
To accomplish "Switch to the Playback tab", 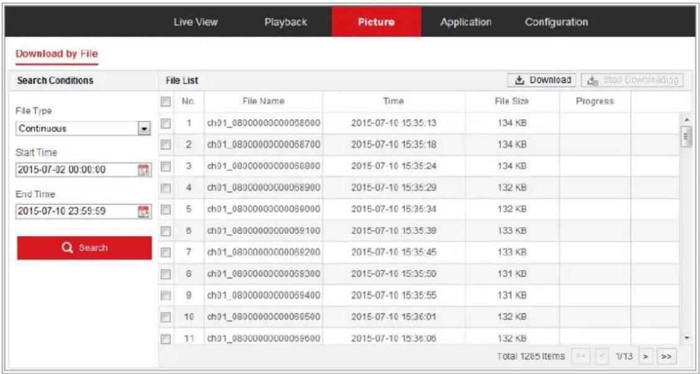I will [x=285, y=22].
